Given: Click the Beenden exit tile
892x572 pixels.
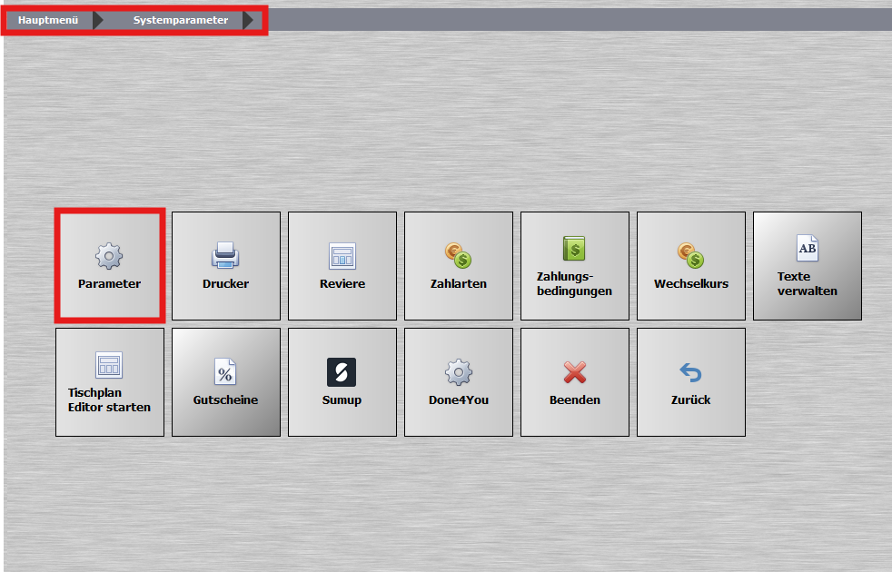Looking at the screenshot, I should point(575,382).
